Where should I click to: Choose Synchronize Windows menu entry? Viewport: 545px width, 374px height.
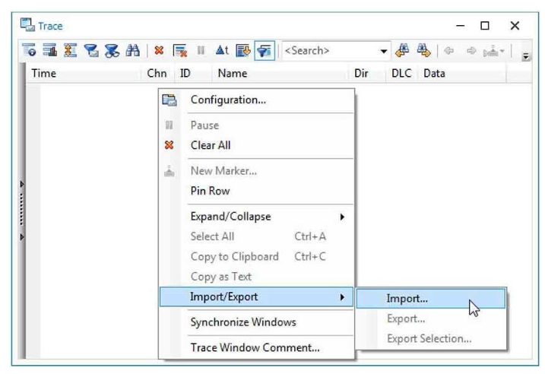pyautogui.click(x=256, y=322)
